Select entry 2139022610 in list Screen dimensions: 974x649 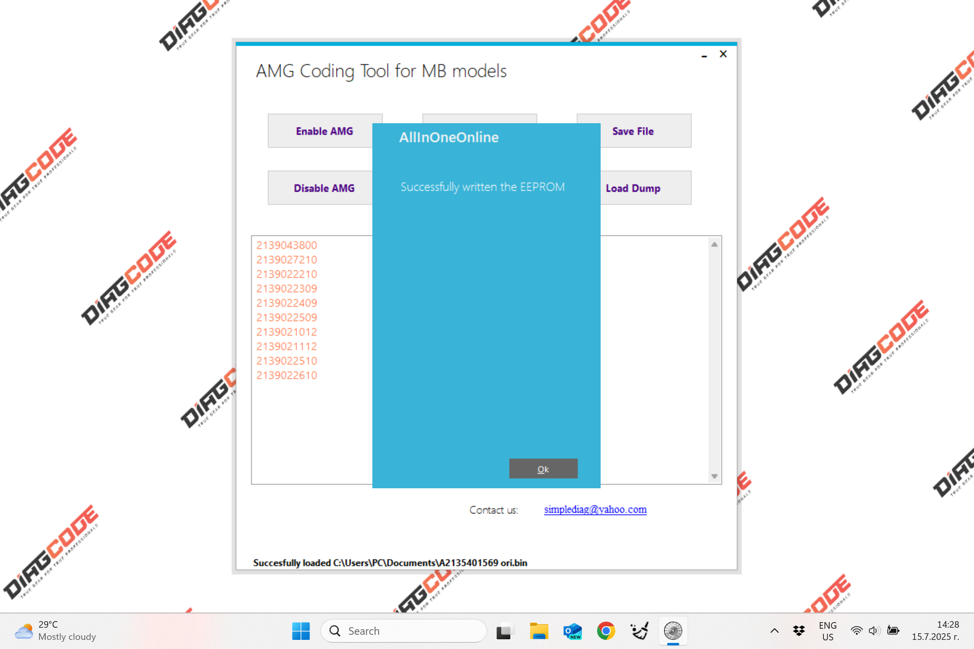[x=287, y=375]
